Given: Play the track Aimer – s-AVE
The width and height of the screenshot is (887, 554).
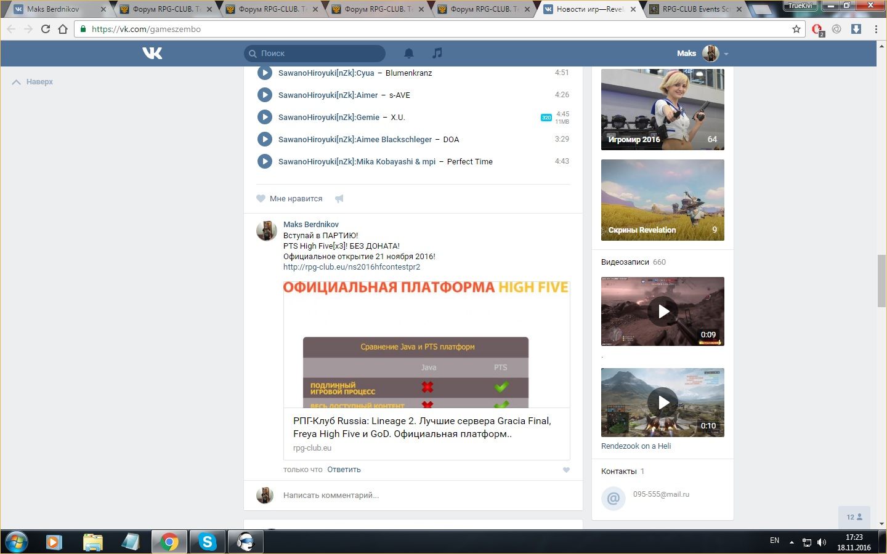Looking at the screenshot, I should (x=264, y=95).
